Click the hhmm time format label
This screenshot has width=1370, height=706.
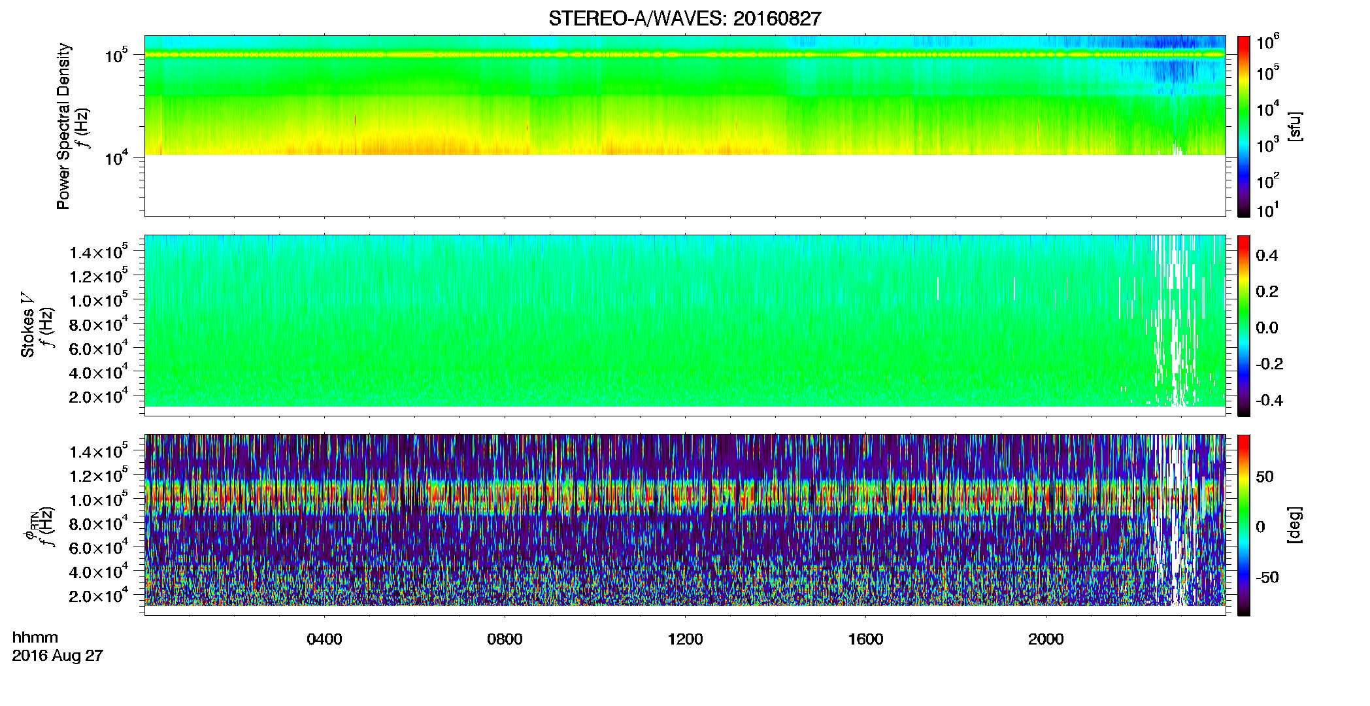(35, 637)
